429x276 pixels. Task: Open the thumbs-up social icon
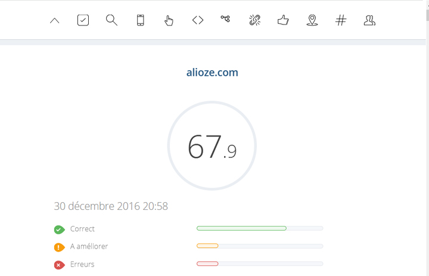coord(283,20)
